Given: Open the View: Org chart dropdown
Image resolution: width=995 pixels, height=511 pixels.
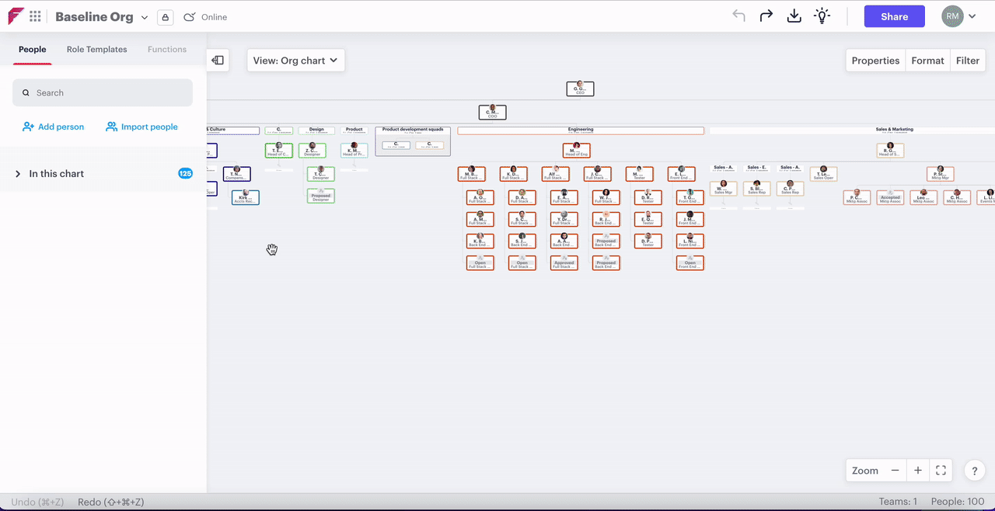Looking at the screenshot, I should click(295, 61).
